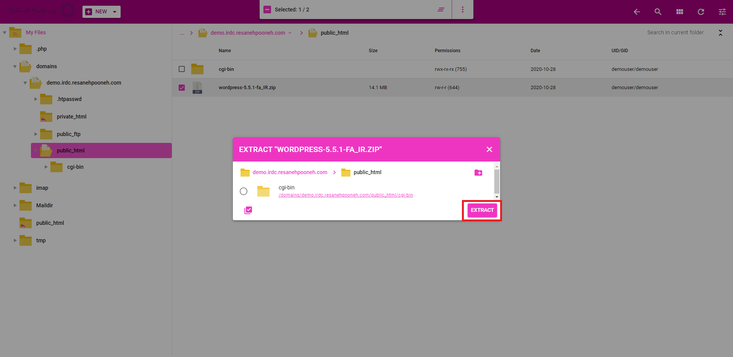This screenshot has width=733, height=357.
Task: Open the three-dot more actions menu
Action: 463,10
